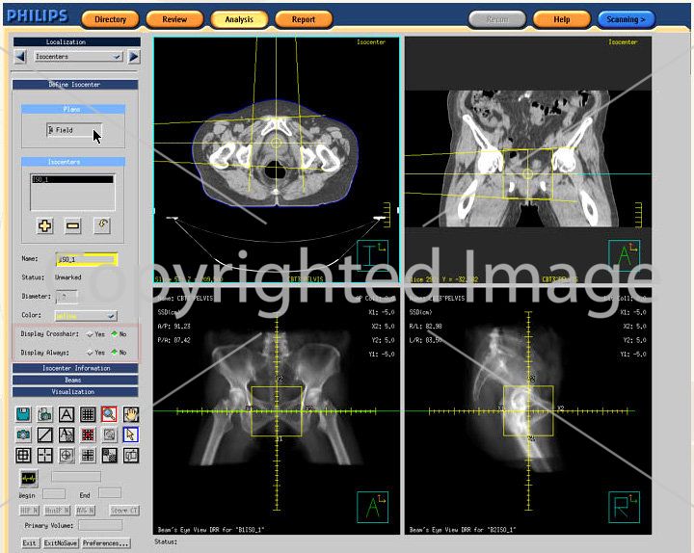Click the isocenter Name input field
The height and width of the screenshot is (553, 694).
click(x=88, y=259)
